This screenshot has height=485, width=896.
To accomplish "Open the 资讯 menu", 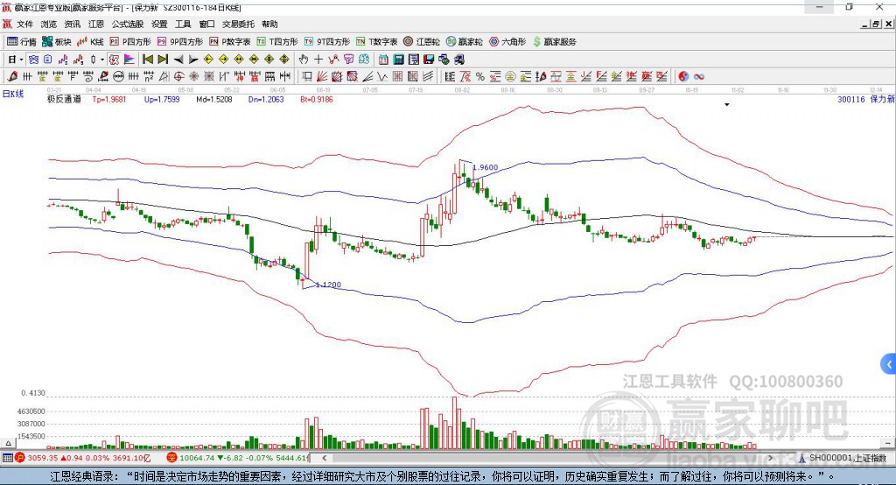I will click(73, 24).
